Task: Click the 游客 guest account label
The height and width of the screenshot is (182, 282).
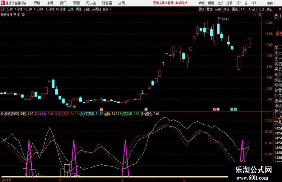Action: (270, 3)
